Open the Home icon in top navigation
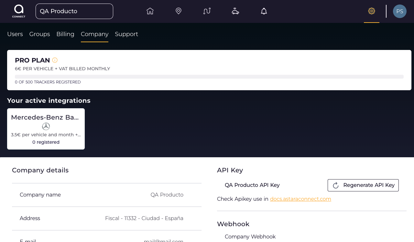Viewport: 414px width, 242px height. tap(150, 11)
